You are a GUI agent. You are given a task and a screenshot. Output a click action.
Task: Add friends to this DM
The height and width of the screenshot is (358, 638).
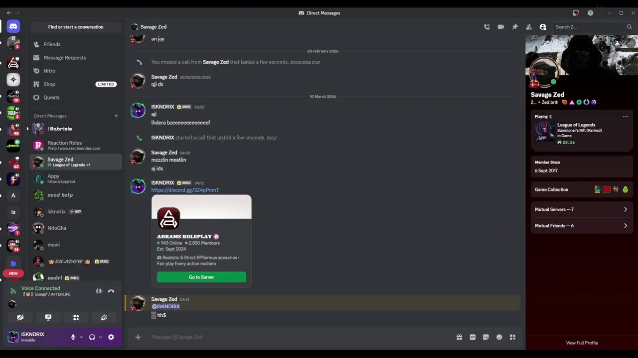point(529,27)
